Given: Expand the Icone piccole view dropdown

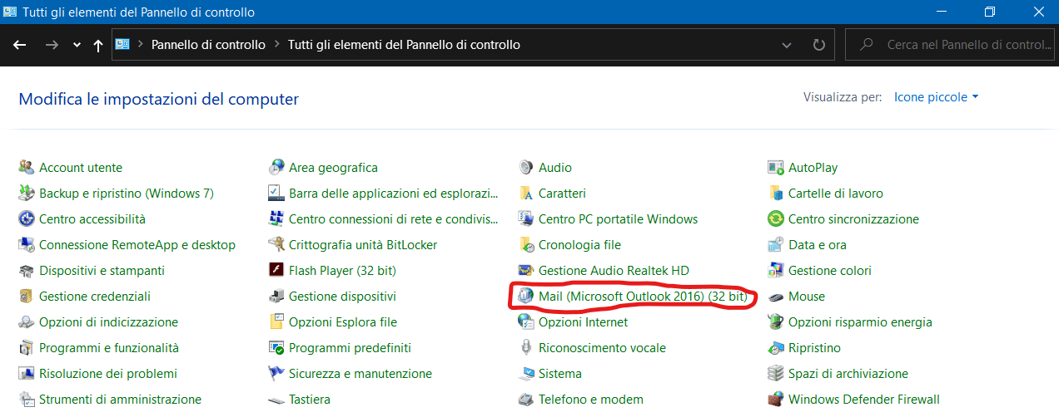Looking at the screenshot, I should click(936, 97).
